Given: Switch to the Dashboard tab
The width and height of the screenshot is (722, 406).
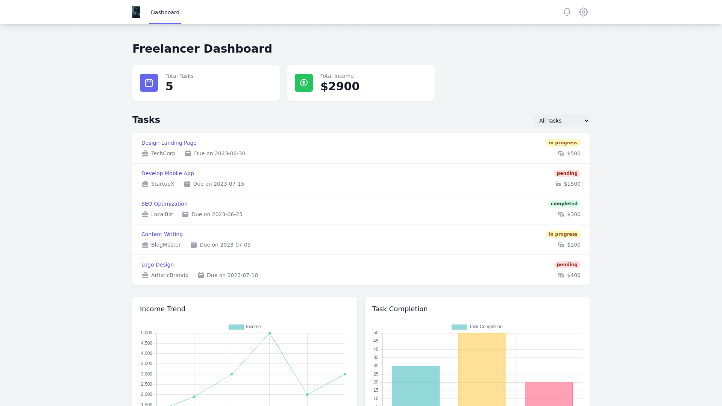Looking at the screenshot, I should point(165,12).
